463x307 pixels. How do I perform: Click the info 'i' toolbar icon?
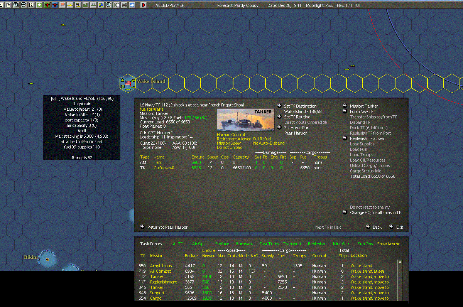pos(31,5)
